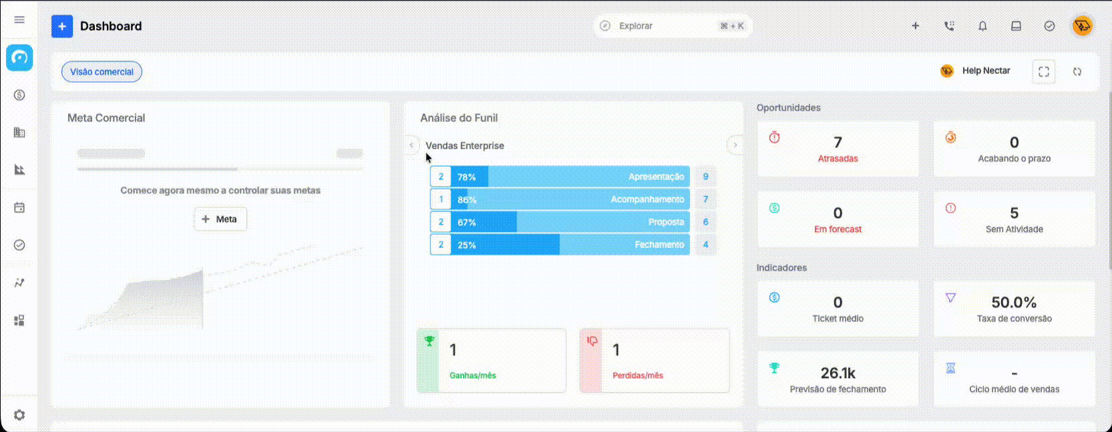1112x432 pixels.
Task: Toggle the fullscreen dashboard icon
Action: pos(1044,71)
